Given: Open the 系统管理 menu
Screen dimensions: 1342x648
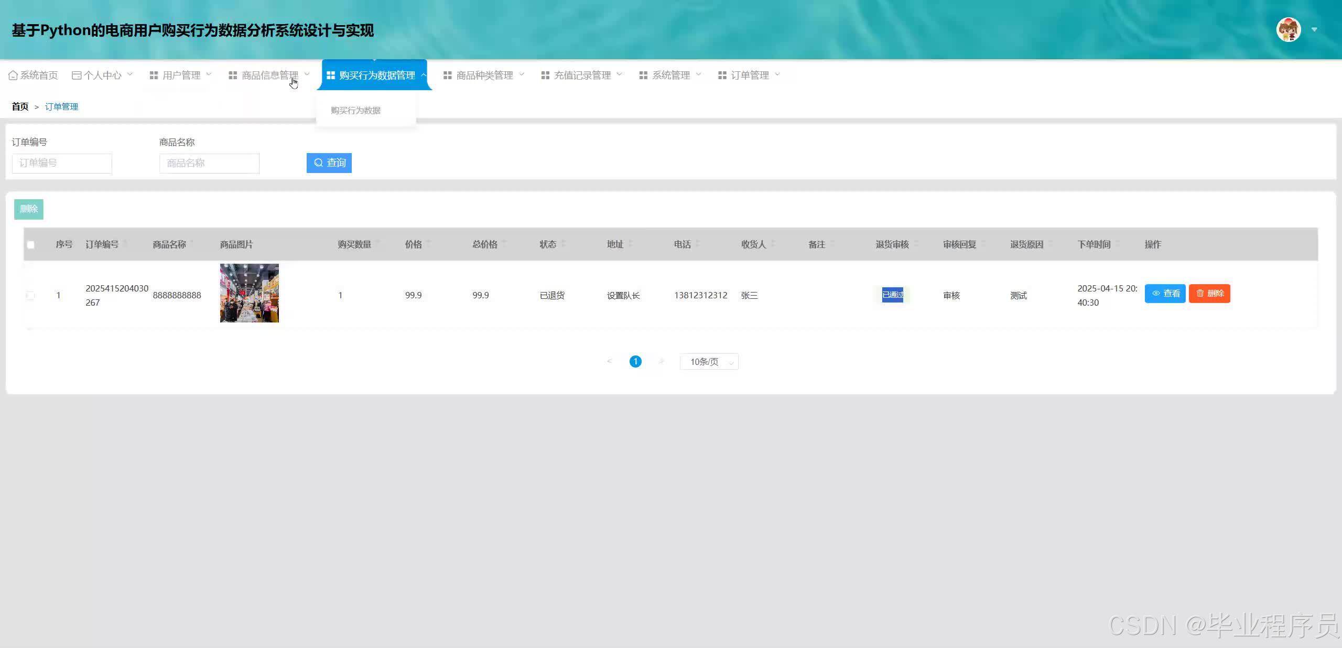Looking at the screenshot, I should coord(670,75).
